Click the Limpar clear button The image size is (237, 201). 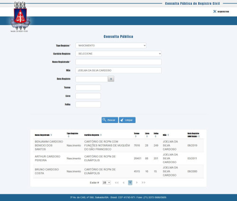pos(127,120)
